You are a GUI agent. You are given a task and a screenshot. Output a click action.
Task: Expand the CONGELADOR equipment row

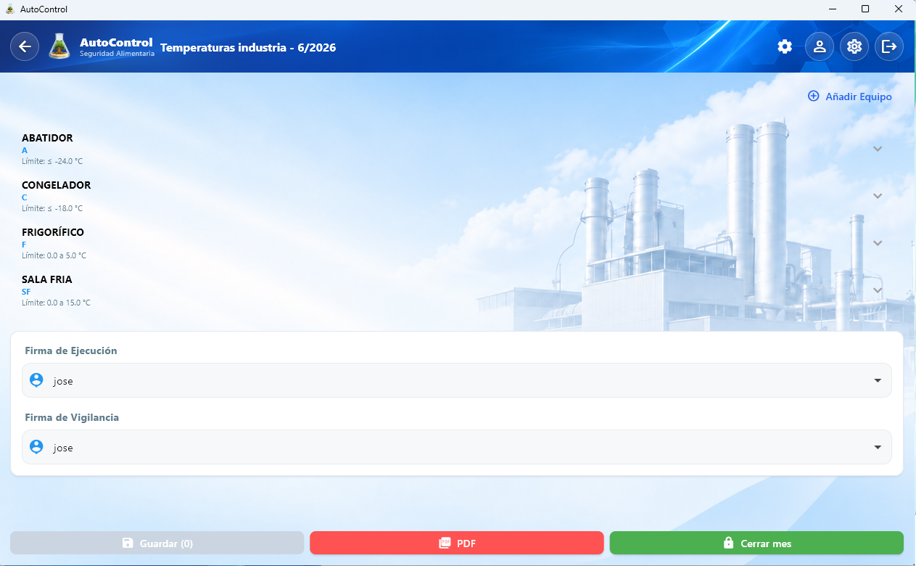[878, 196]
